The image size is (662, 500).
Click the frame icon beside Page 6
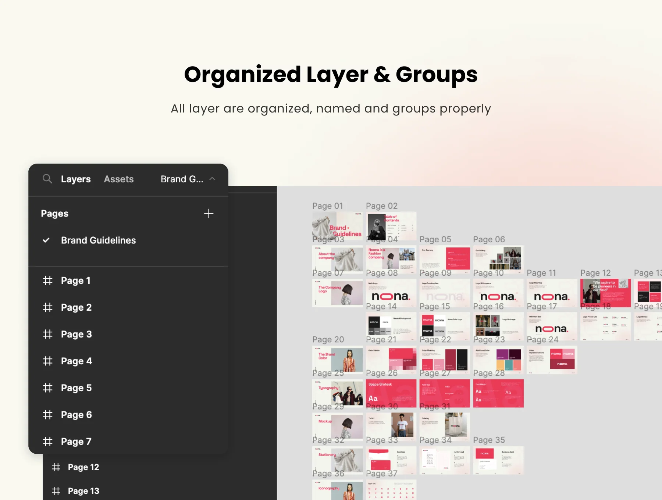coord(48,415)
